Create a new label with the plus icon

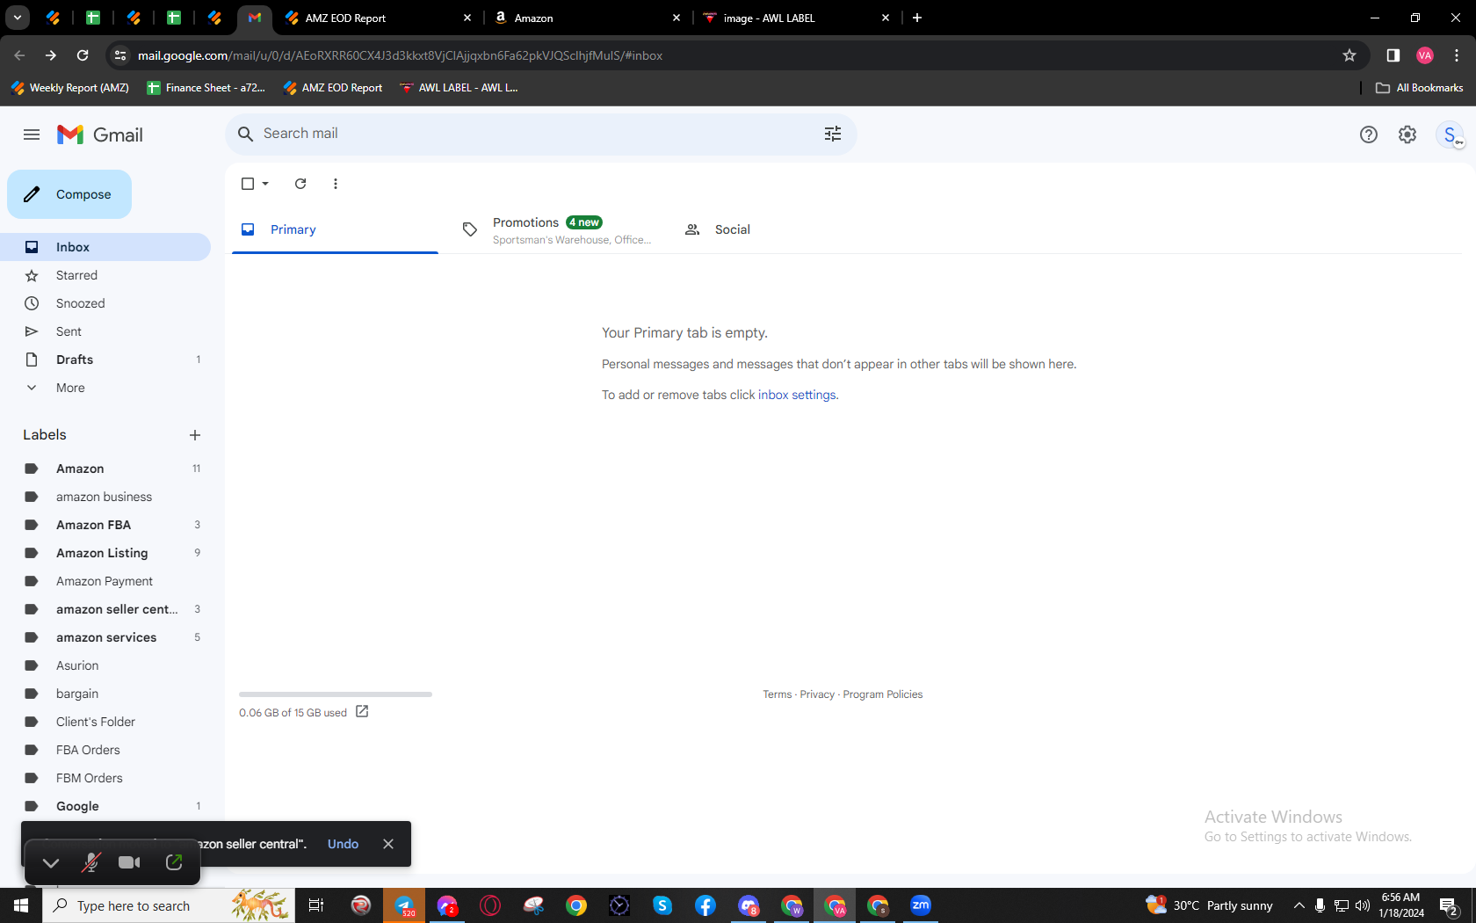pyautogui.click(x=195, y=435)
